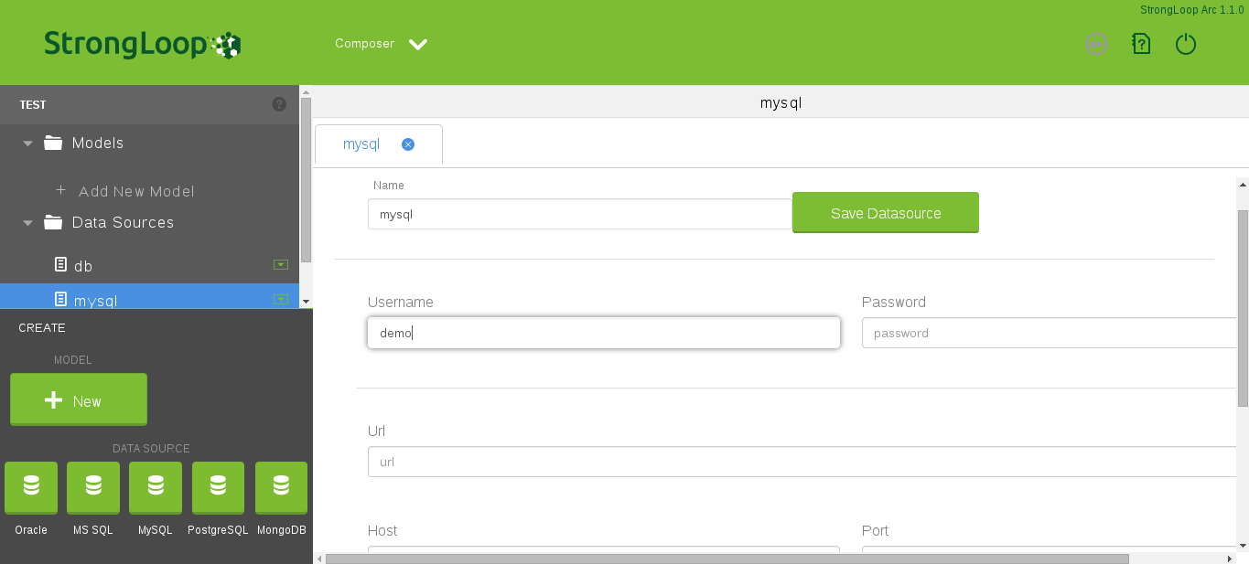
Task: Click the StrongLoop logo
Action: (142, 44)
